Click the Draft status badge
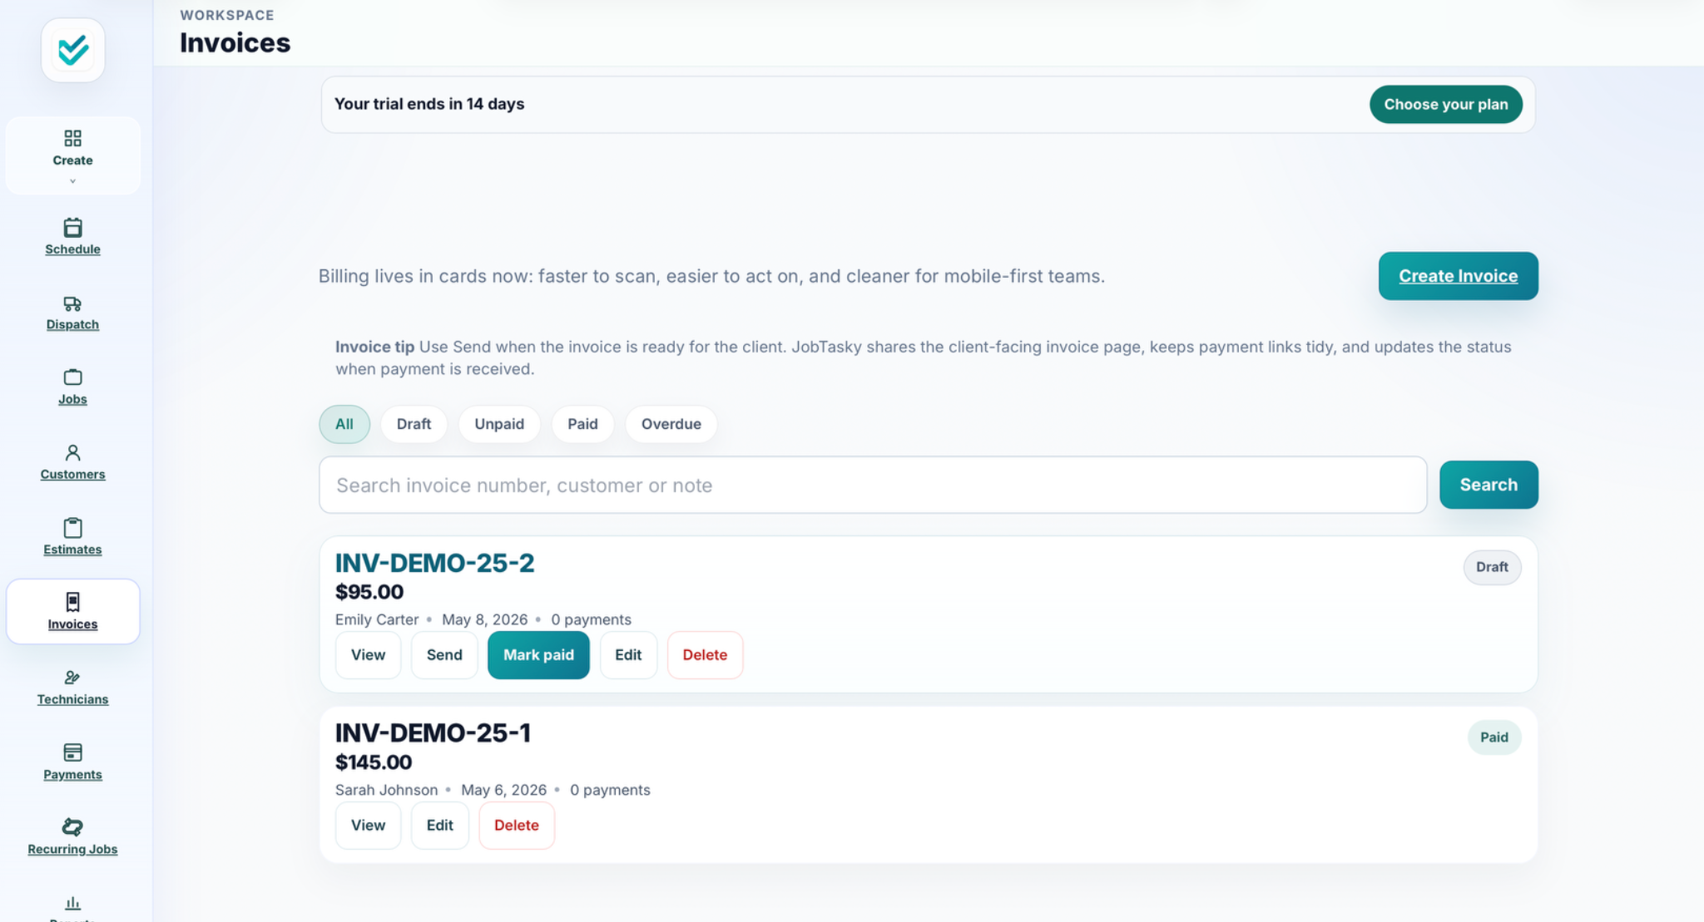 point(1492,567)
